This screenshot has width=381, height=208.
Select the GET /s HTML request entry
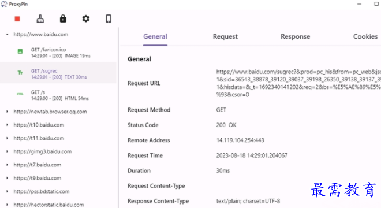[x=58, y=95]
